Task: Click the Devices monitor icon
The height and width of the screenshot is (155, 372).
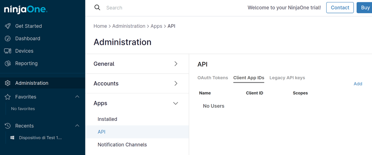Action: point(8,51)
